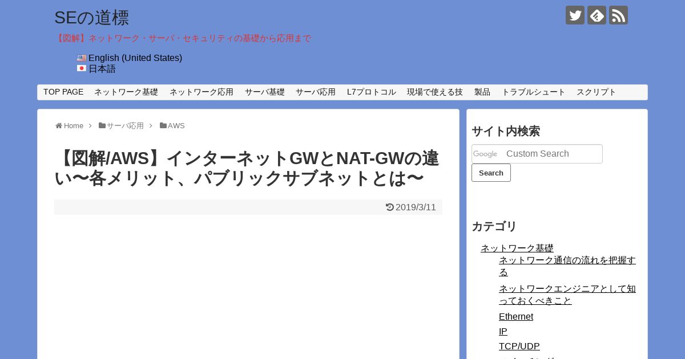Click the AWS breadcrumb folder icon
Viewport: 685px width, 359px height.
click(163, 126)
